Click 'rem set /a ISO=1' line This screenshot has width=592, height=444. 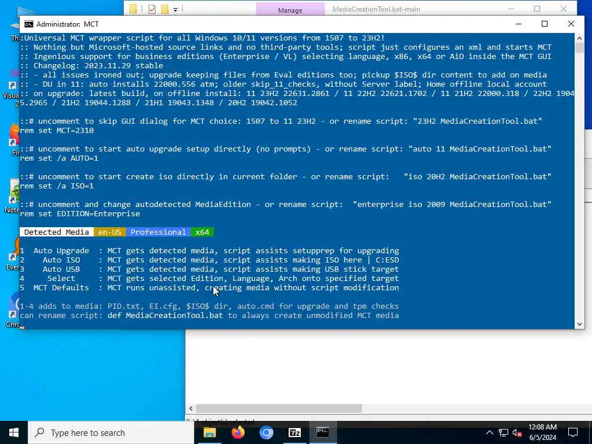coord(57,186)
